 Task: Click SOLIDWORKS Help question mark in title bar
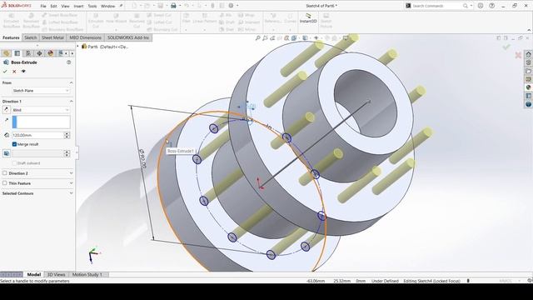(x=492, y=6)
